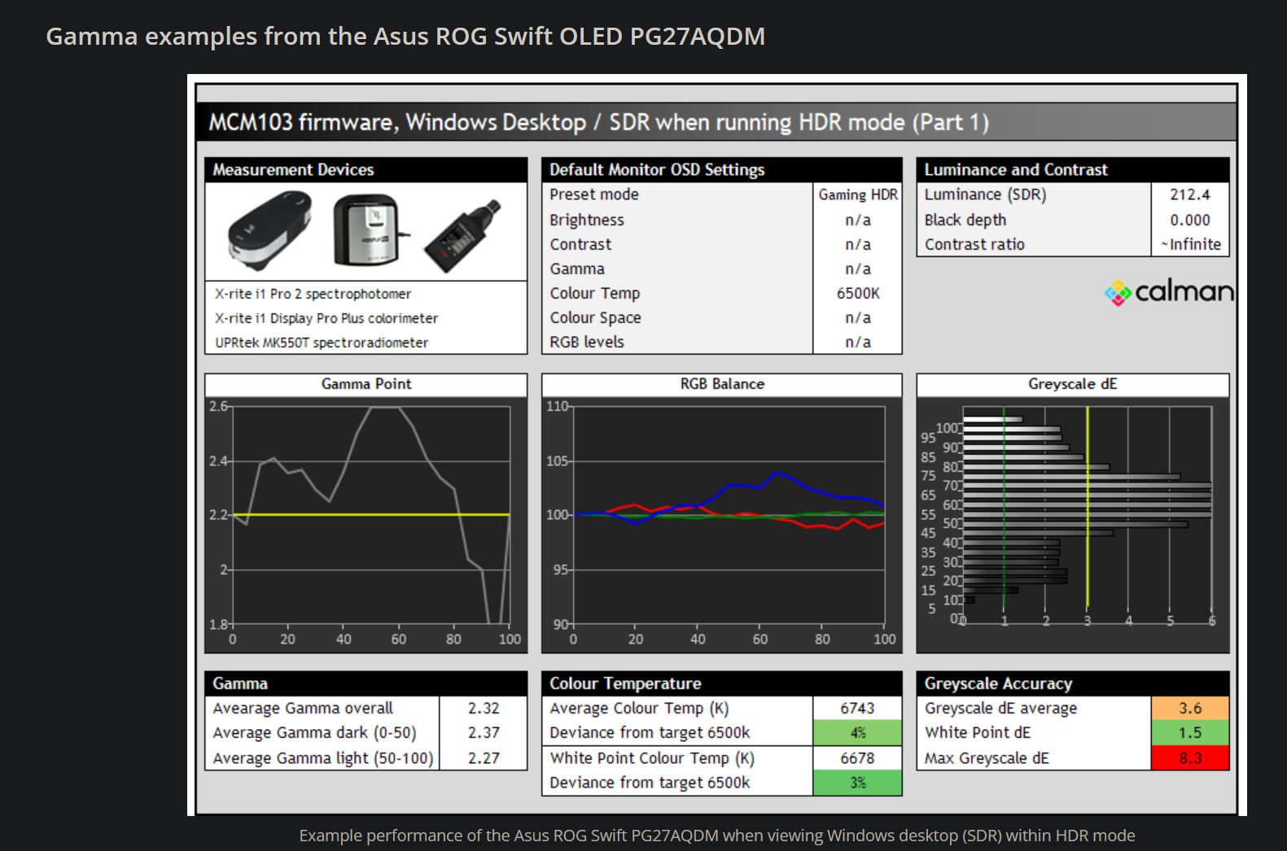Click the green 3% deviance cell
Image resolution: width=1287 pixels, height=851 pixels.
click(858, 783)
